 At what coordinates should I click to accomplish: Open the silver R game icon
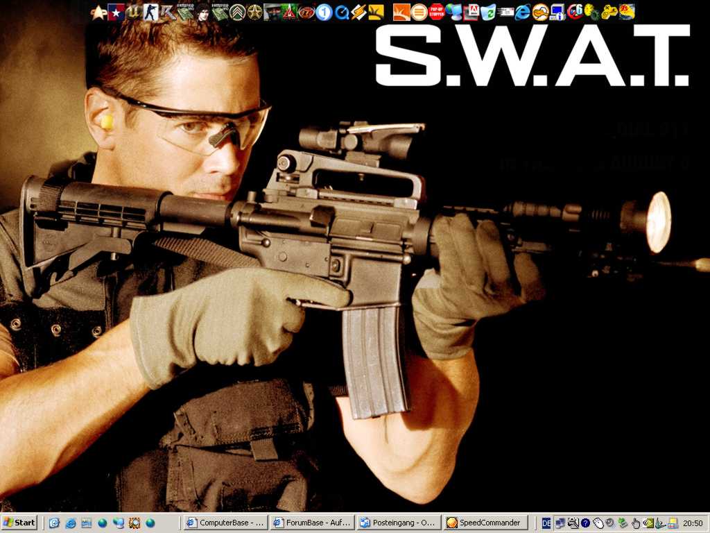168,12
